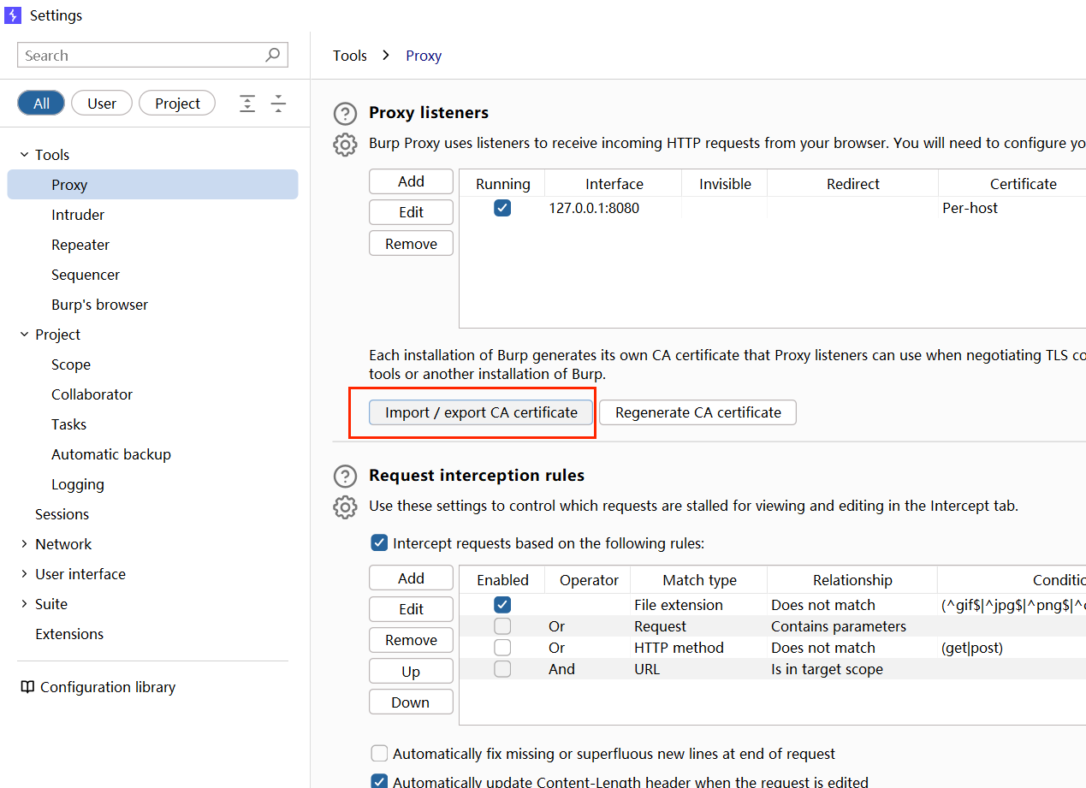The width and height of the screenshot is (1086, 788).
Task: Click the expand all sections icon
Action: 247,104
